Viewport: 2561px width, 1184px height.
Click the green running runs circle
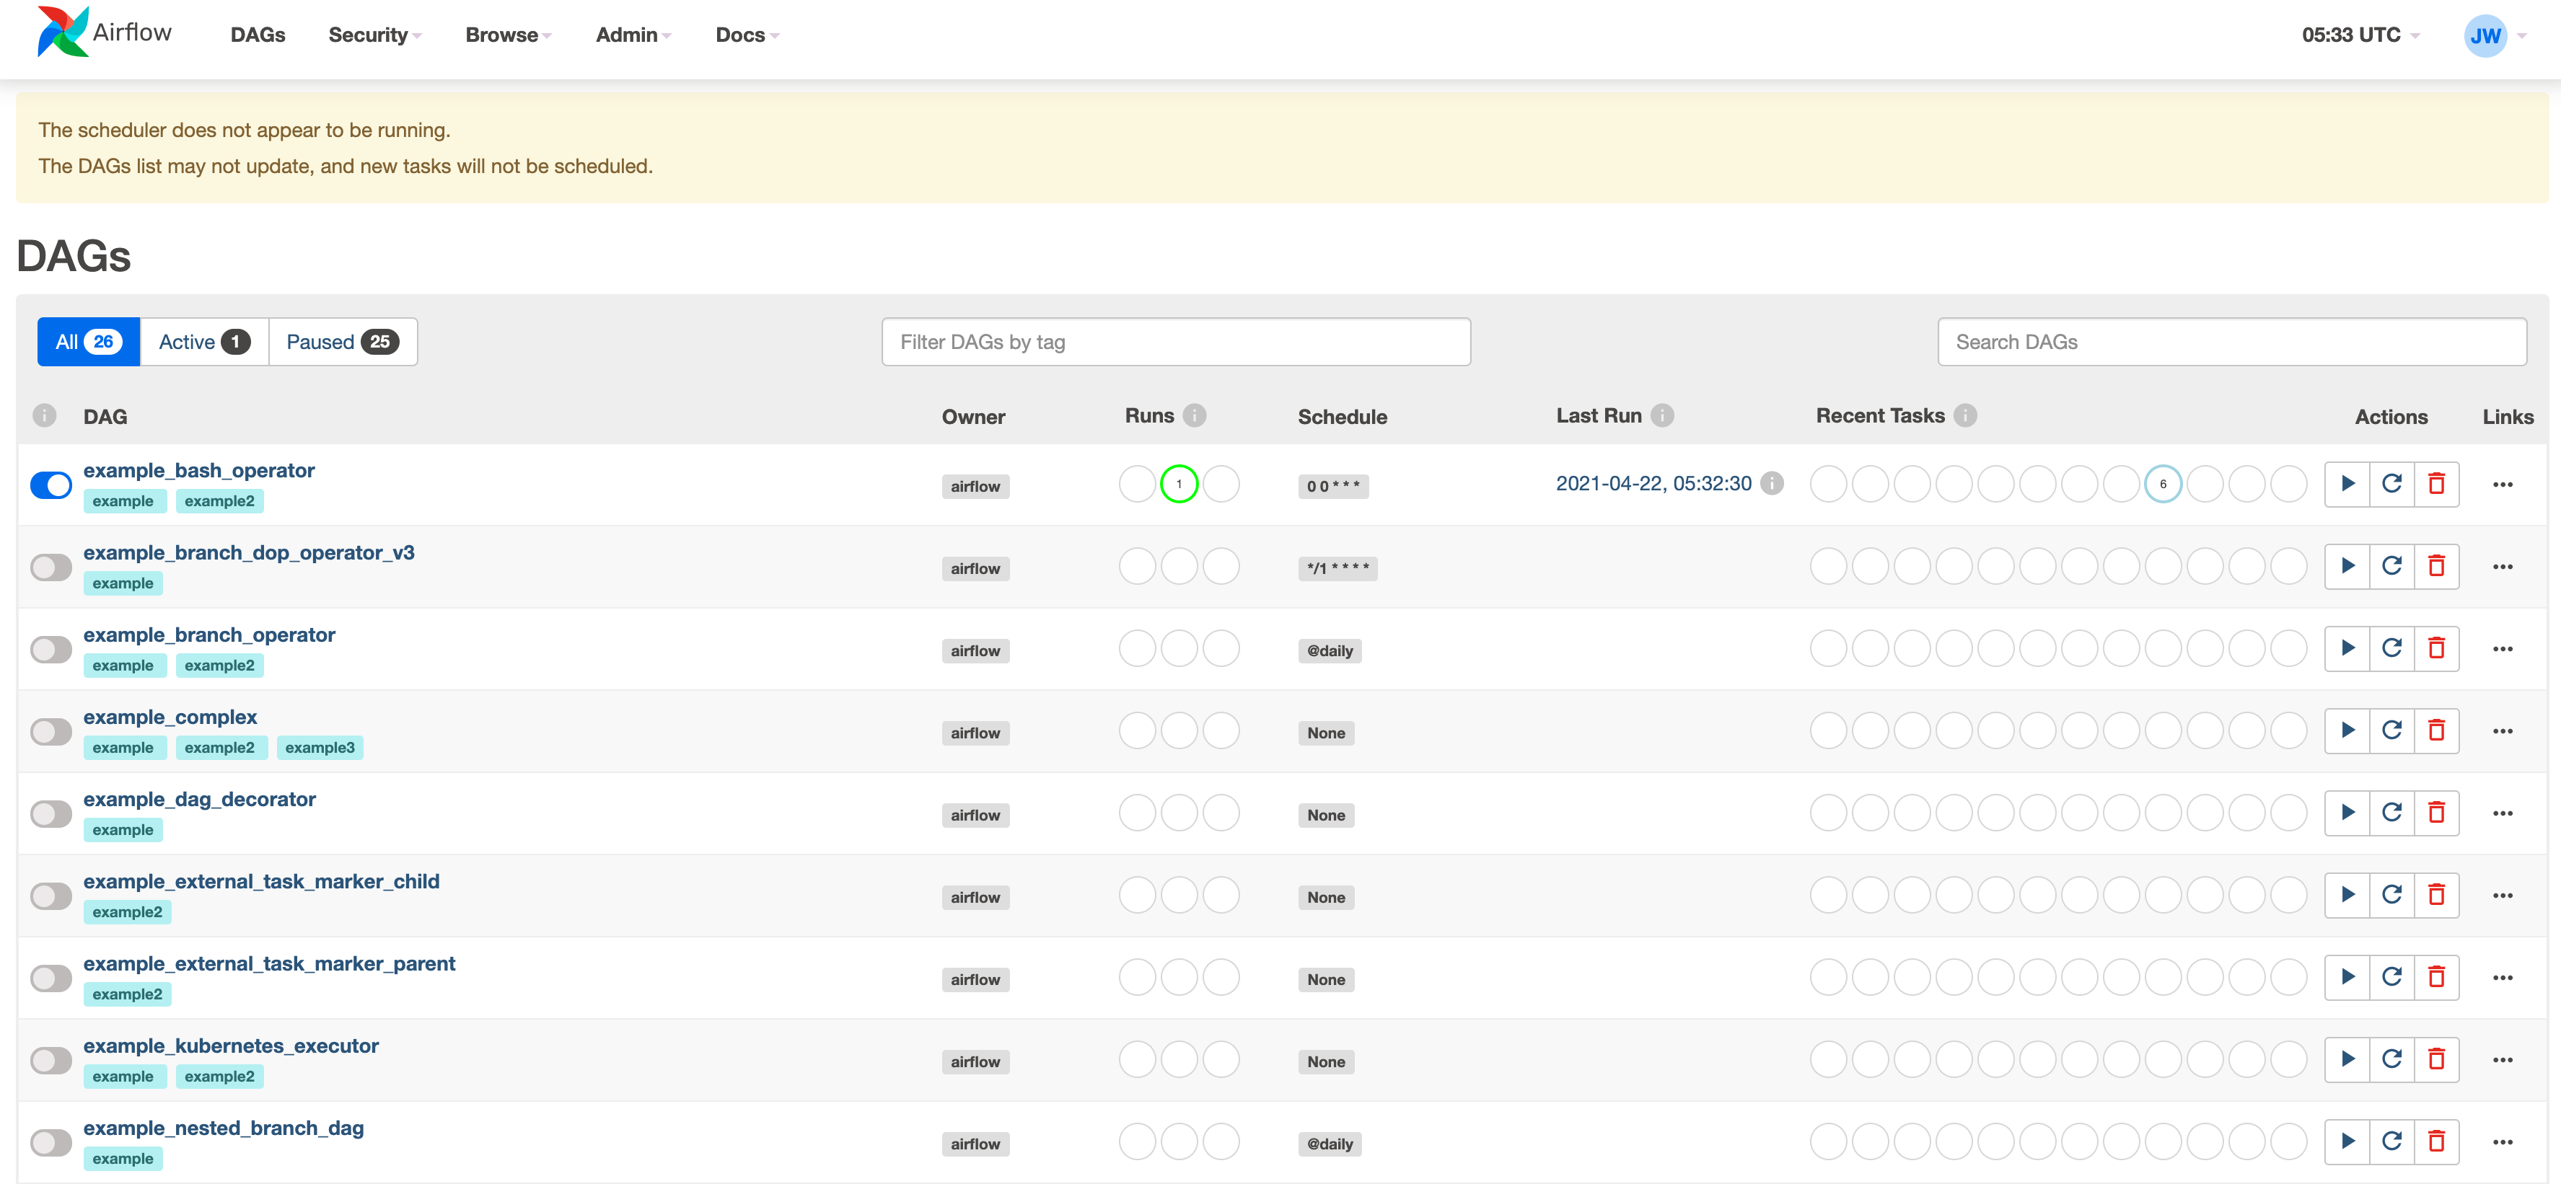pos(1179,484)
